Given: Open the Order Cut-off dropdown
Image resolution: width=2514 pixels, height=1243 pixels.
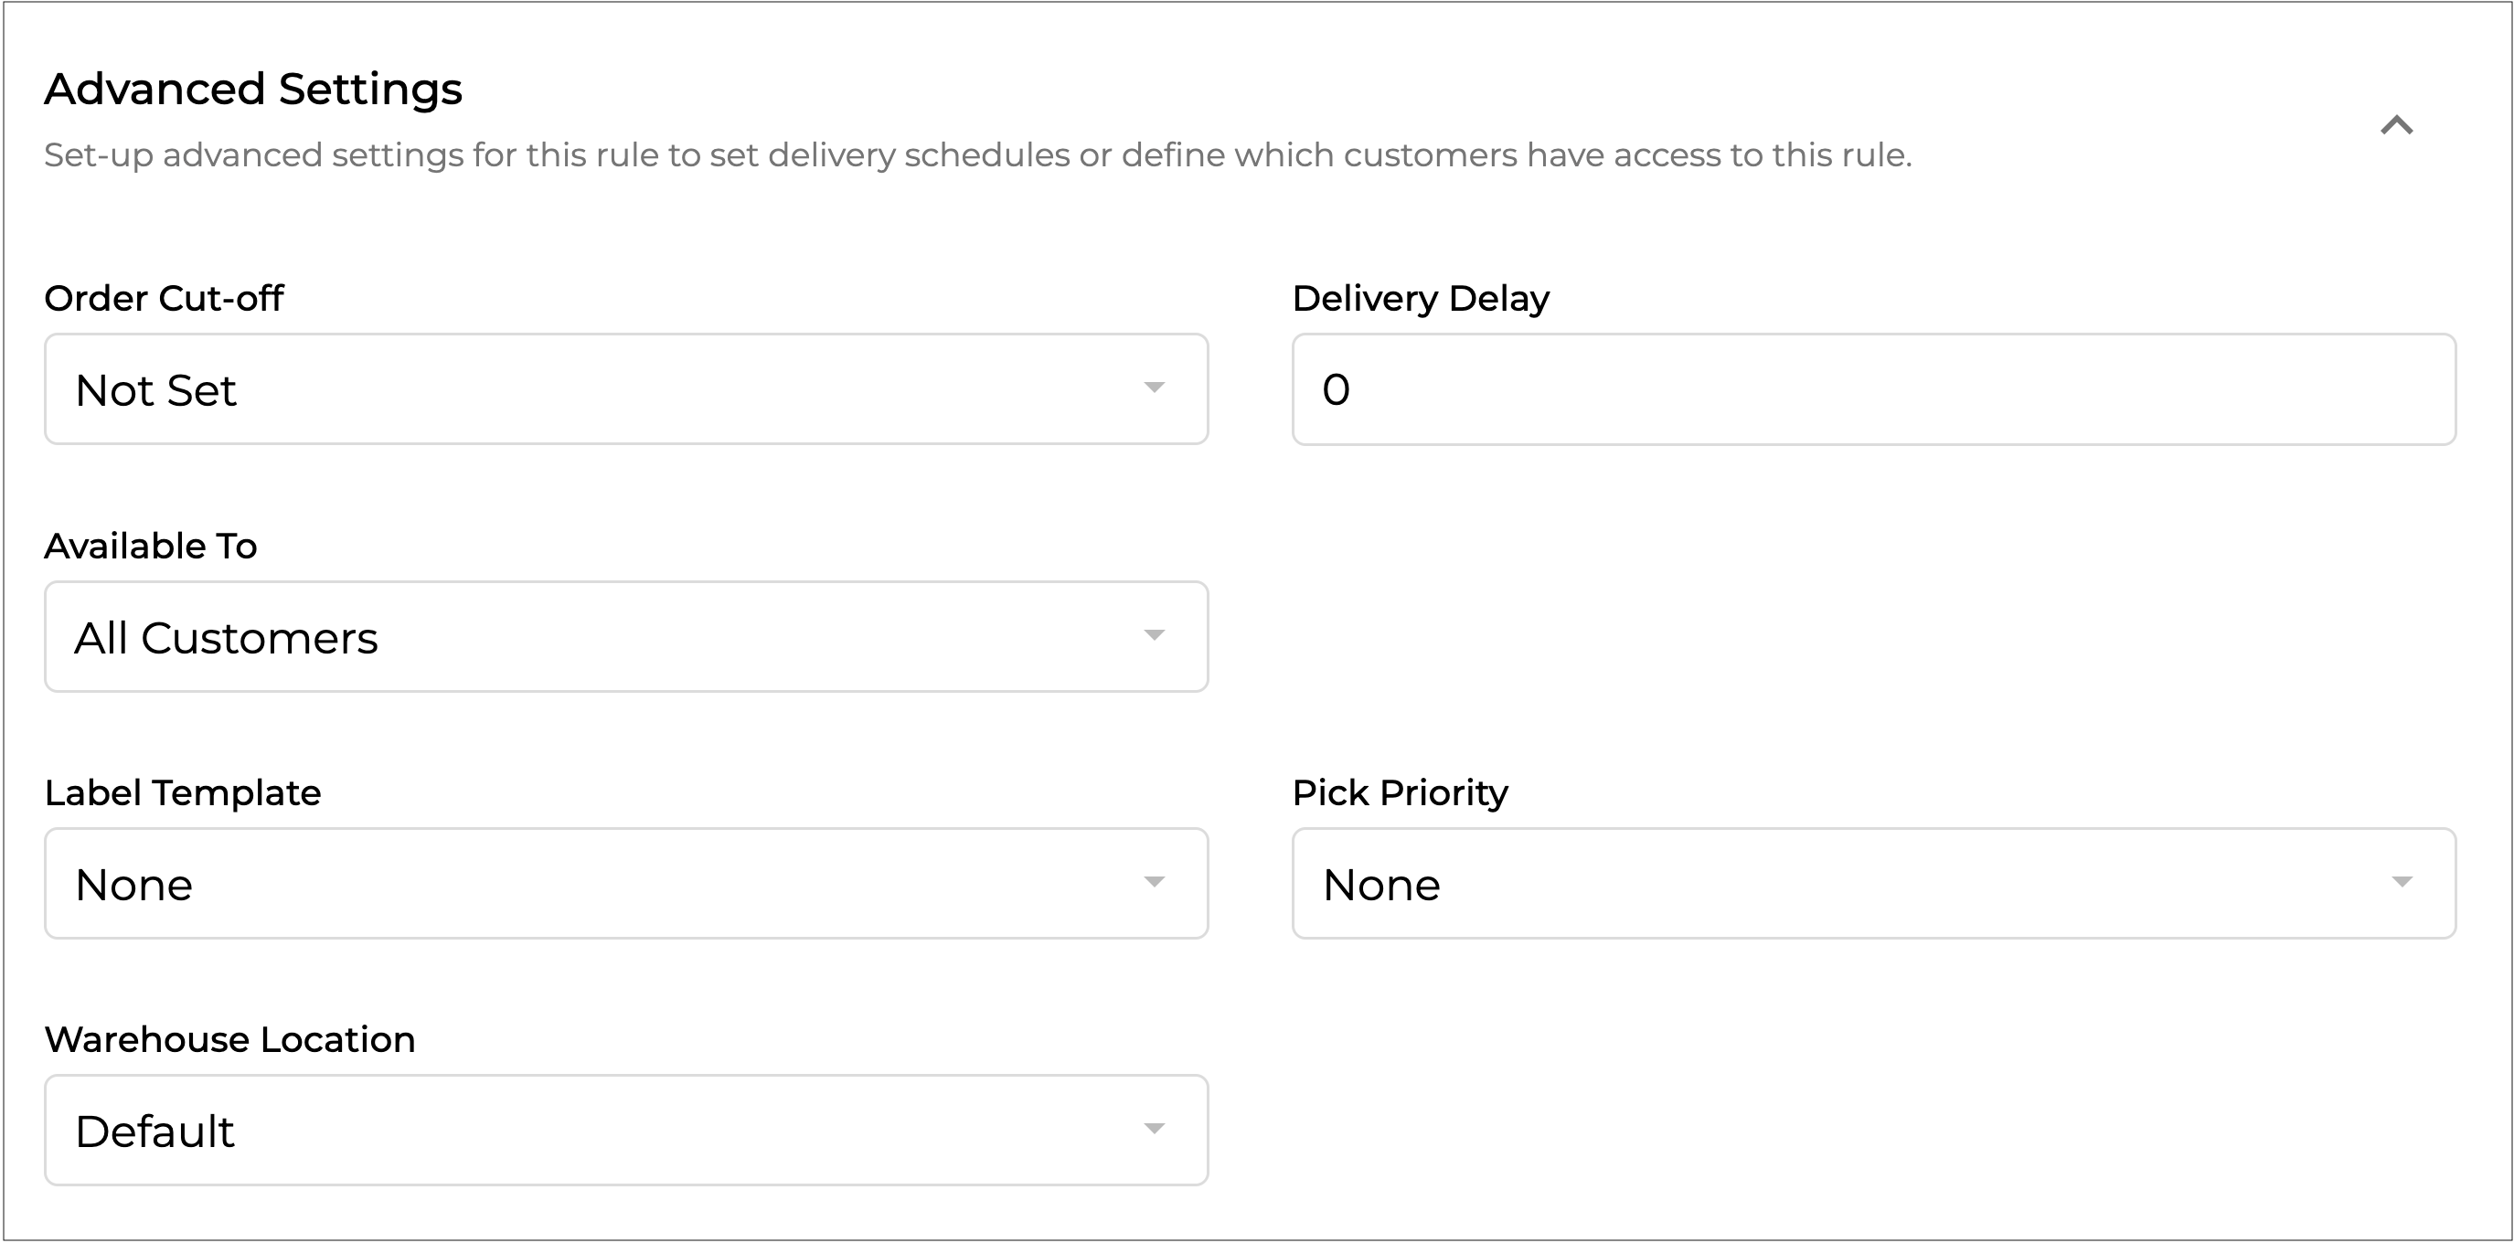Looking at the screenshot, I should point(624,389).
